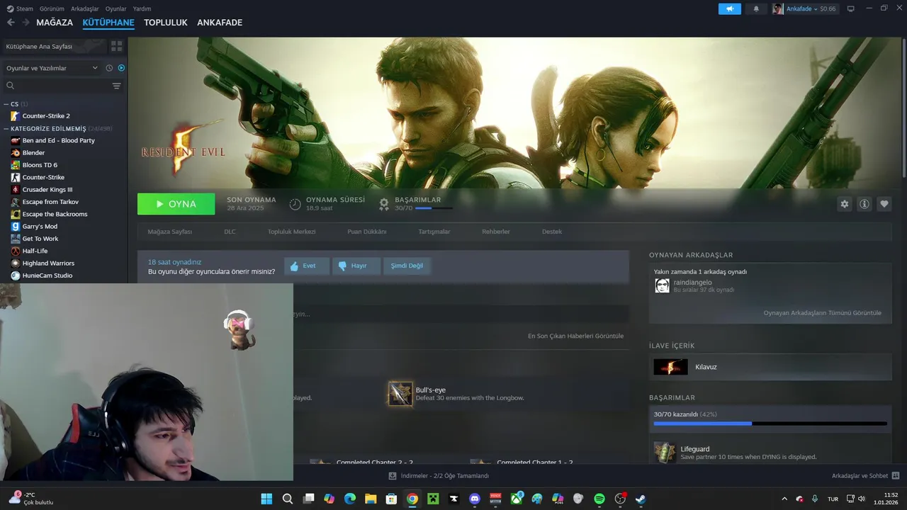Open the İndirmeler downloads status
Screen dimensions: 907x510
[439, 476]
